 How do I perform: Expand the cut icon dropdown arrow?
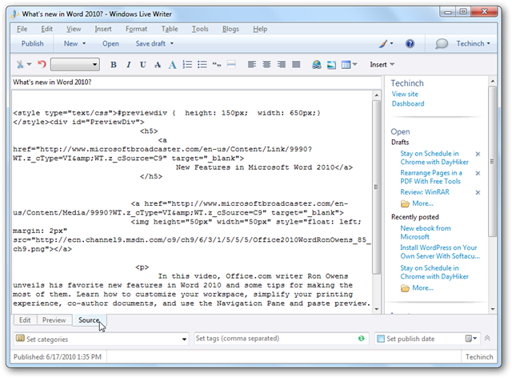coord(29,64)
